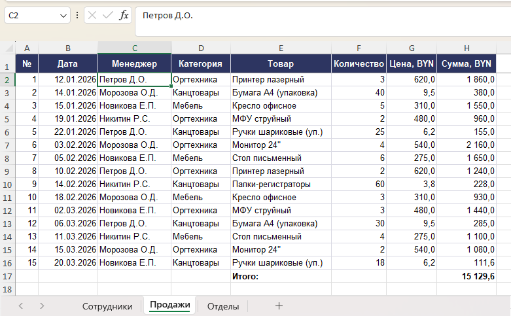Select the sum cell 1 240,0
The width and height of the screenshot is (511, 316).
pos(467,171)
